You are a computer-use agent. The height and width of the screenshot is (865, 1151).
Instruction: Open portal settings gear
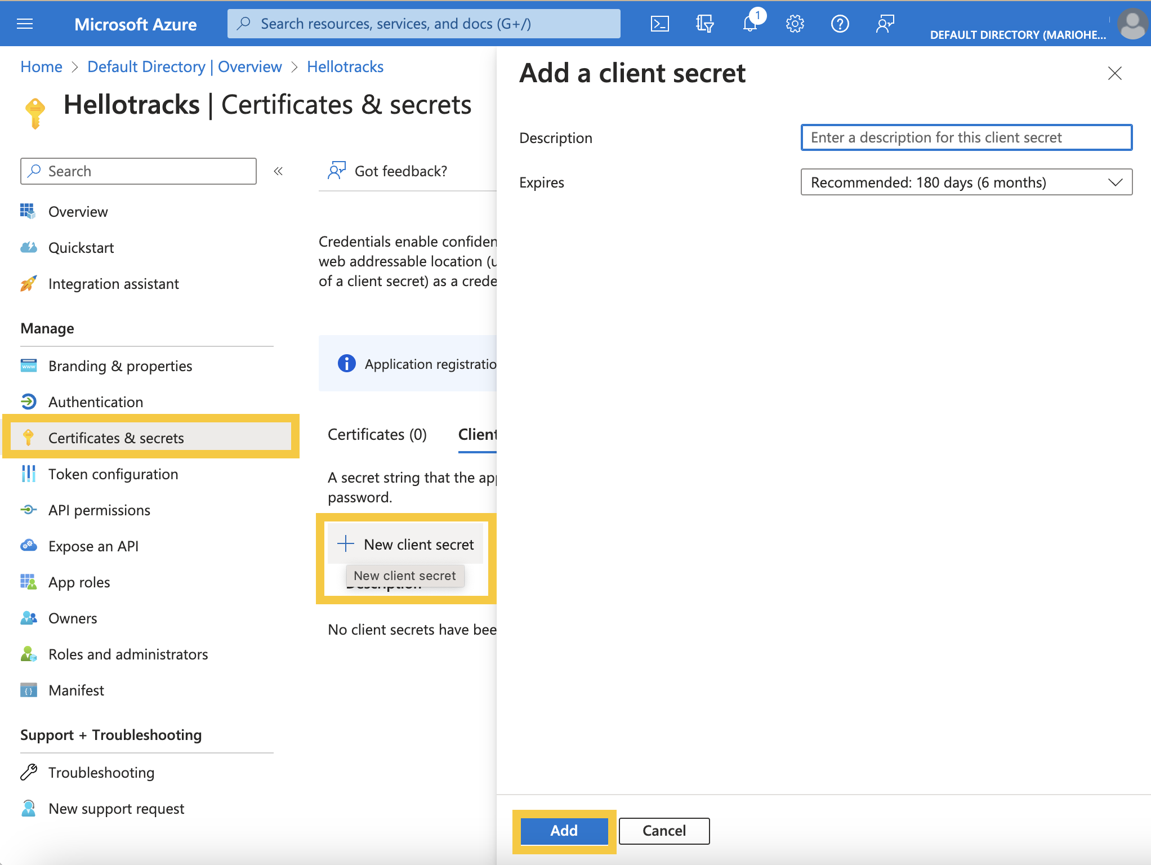(795, 24)
